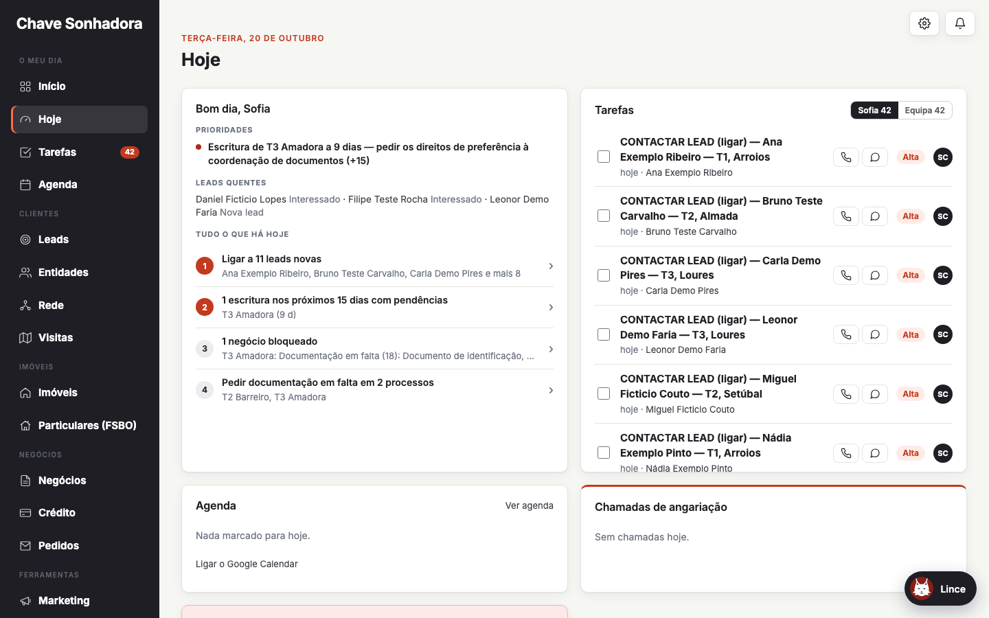Viewport: 989px width, 618px height.
Task: Open the Lince assistant
Action: (x=940, y=588)
